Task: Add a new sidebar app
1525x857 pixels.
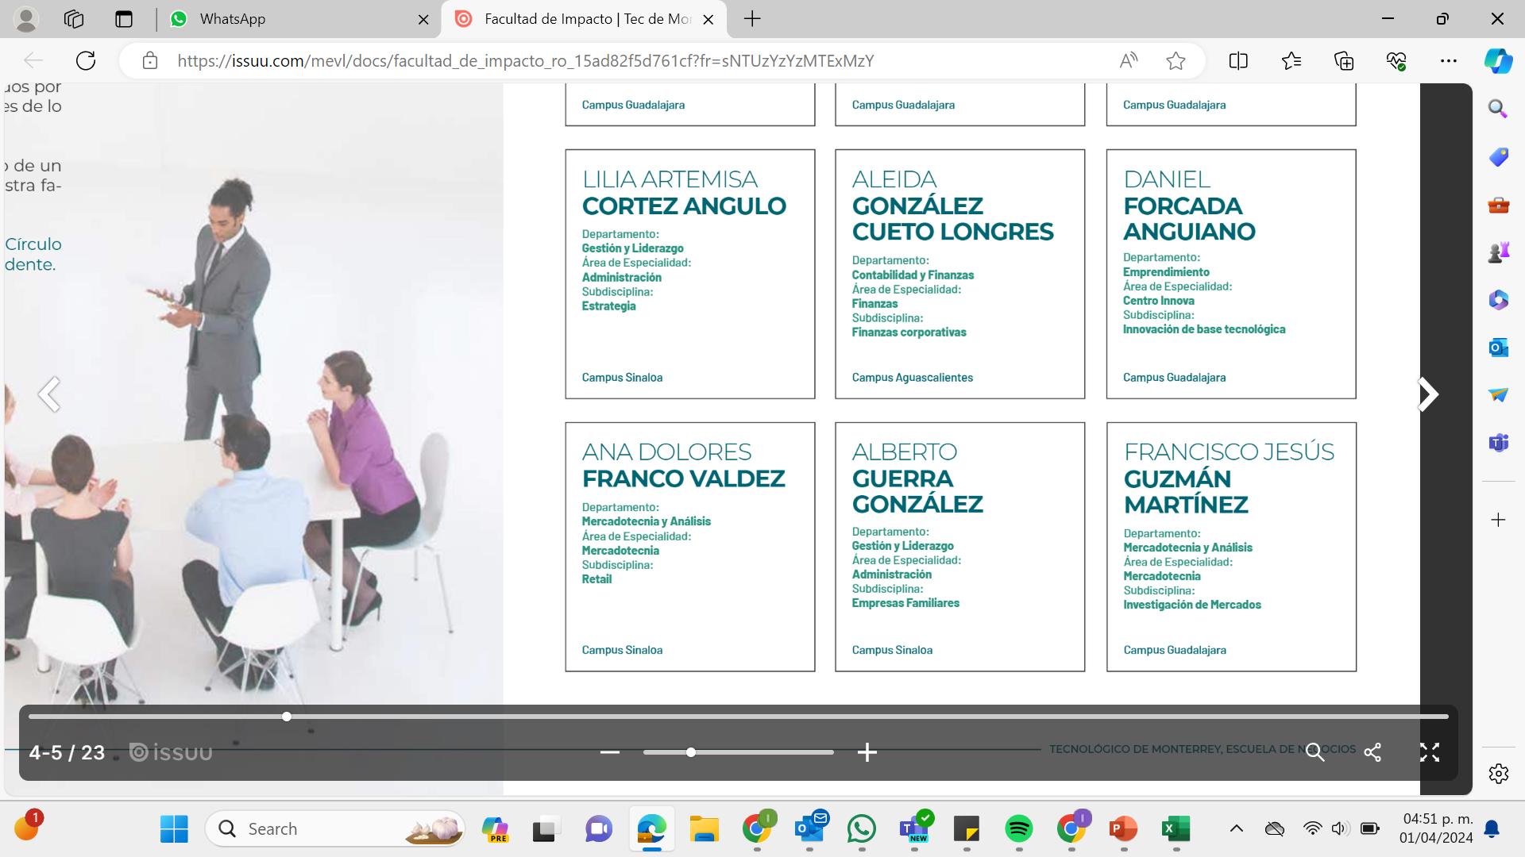Action: pos(1498,520)
